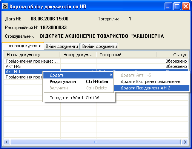Maximize the Картка обліку документів window
The width and height of the screenshot is (192, 149).
click(x=177, y=6)
